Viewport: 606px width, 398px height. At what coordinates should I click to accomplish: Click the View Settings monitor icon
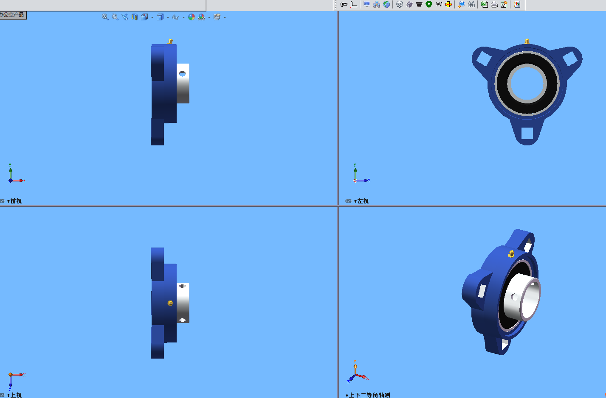pos(217,17)
